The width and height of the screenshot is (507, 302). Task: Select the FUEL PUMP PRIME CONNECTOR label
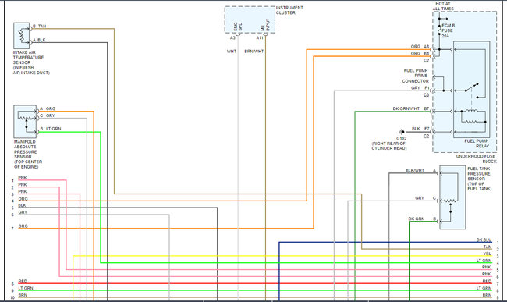(x=416, y=76)
